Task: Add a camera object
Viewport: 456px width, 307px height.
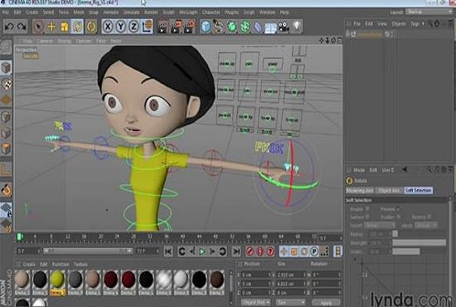Action: (284, 27)
